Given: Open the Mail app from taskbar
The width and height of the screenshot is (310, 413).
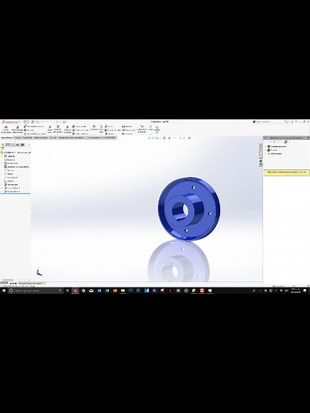Looking at the screenshot, I should tap(91, 291).
